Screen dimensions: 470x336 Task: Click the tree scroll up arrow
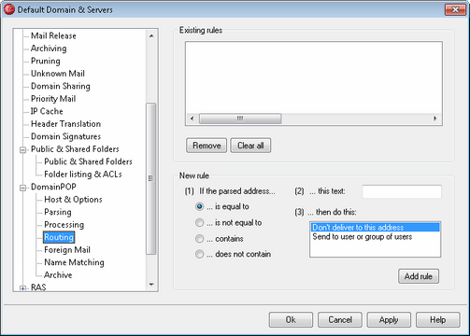pos(151,36)
